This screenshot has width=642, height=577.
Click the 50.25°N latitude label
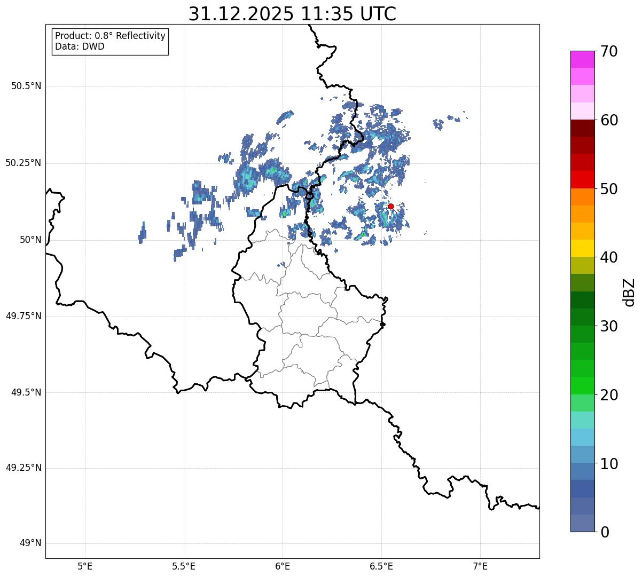click(x=24, y=163)
